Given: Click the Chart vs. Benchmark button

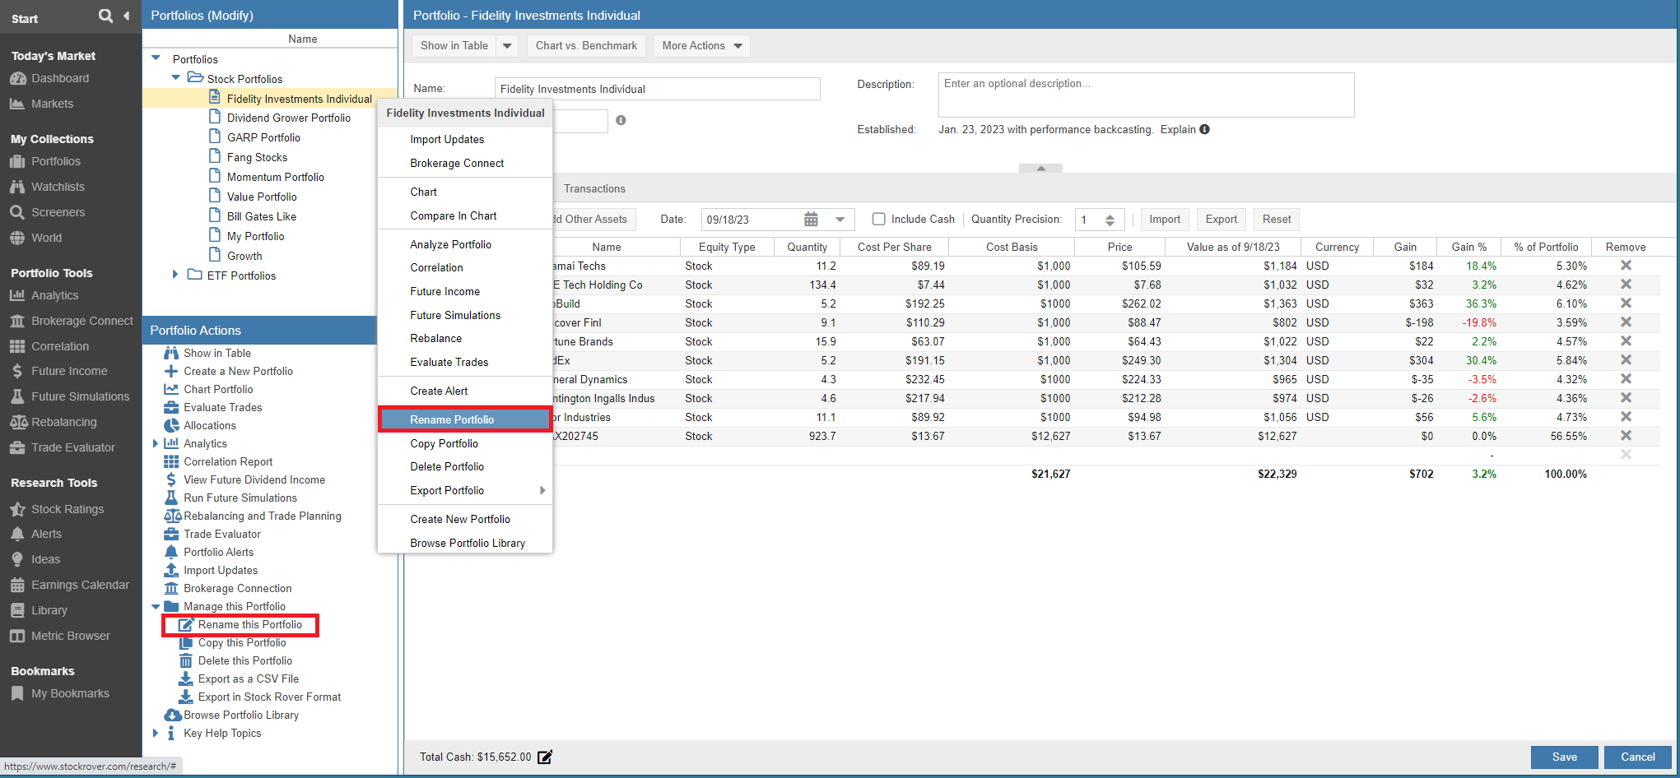Looking at the screenshot, I should point(586,46).
